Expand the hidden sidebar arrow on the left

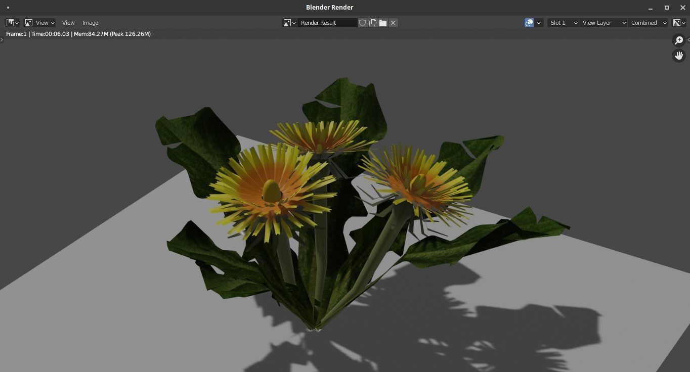2,40
